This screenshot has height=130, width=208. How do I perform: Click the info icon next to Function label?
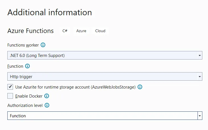pyautogui.click(x=27, y=66)
